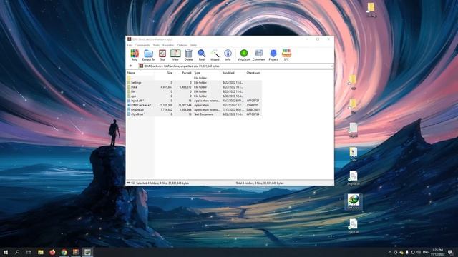Select the Bin folder row

pyautogui.click(x=194, y=91)
